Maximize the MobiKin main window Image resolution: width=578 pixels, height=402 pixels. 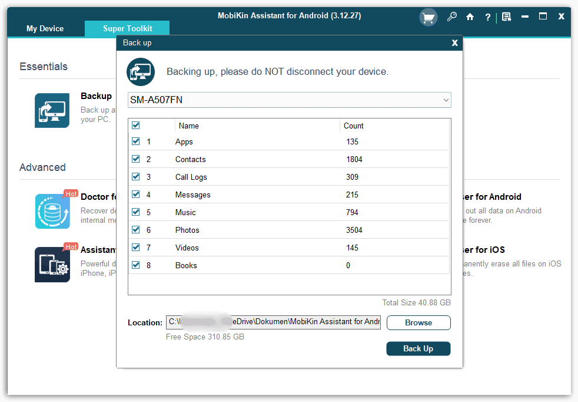[543, 17]
